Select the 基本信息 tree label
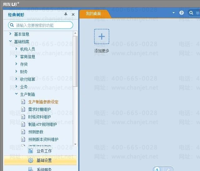The image size is (200, 171). tap(22, 34)
